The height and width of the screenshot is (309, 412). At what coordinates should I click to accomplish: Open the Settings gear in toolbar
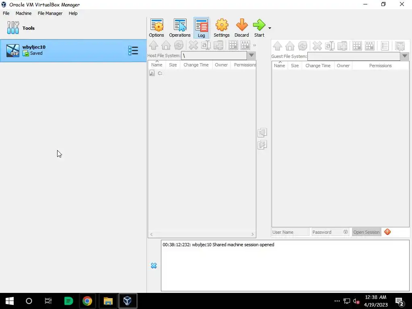(222, 28)
